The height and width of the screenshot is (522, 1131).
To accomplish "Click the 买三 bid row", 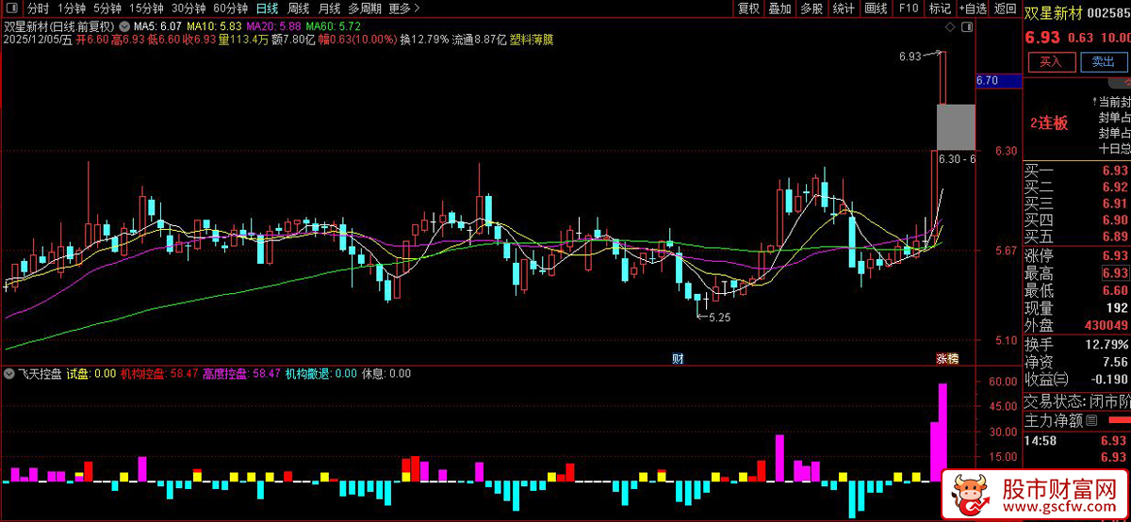I will tap(1077, 203).
